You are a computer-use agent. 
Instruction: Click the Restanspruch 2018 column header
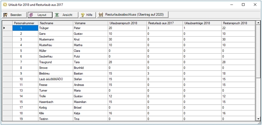pyautogui.click(x=238, y=23)
